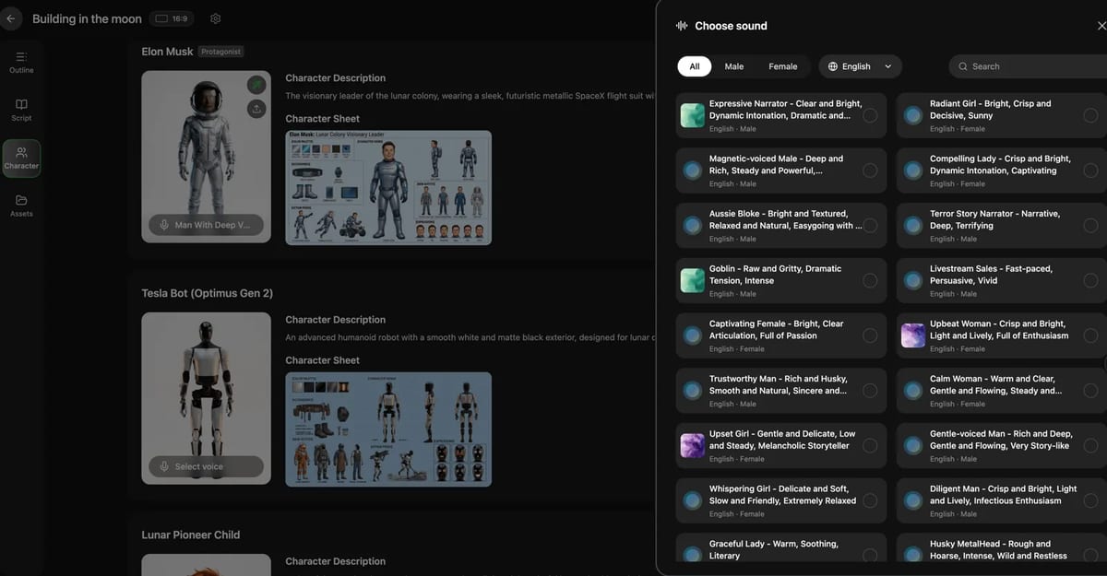Image resolution: width=1107 pixels, height=576 pixels.
Task: Go back using the arrow beside the project title
Action: coord(12,18)
